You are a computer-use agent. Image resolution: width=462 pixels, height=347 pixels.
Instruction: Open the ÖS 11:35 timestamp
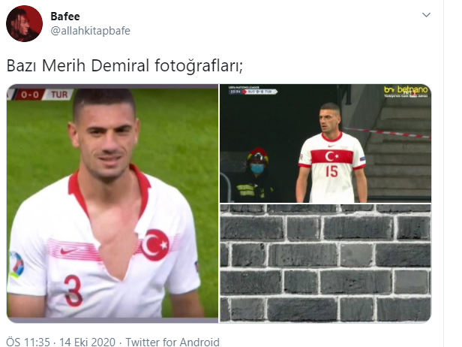(28, 342)
